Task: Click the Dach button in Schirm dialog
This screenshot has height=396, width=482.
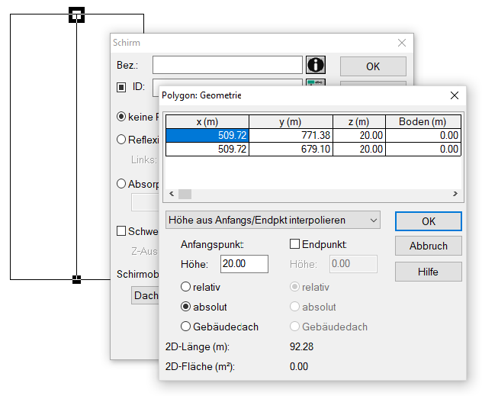Action: (145, 295)
